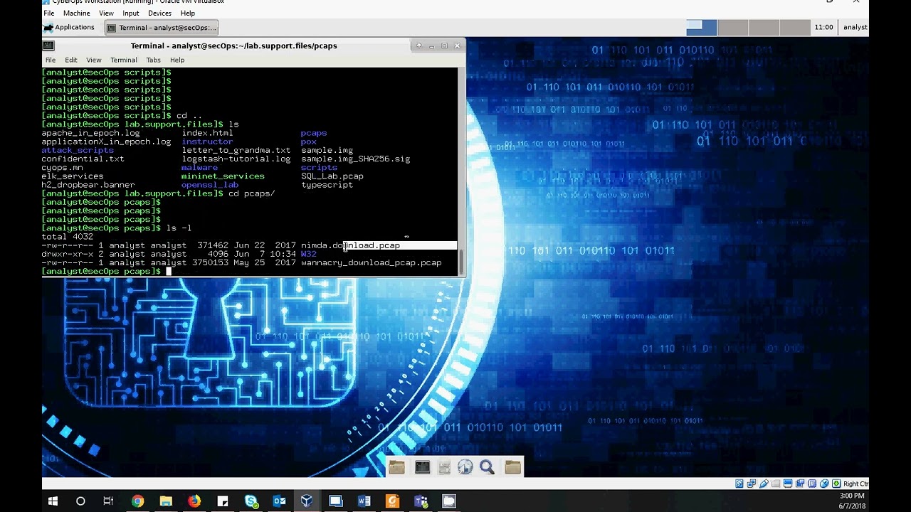Open File Explorer from taskbar
Image resolution: width=911 pixels, height=512 pixels.
pyautogui.click(x=166, y=501)
